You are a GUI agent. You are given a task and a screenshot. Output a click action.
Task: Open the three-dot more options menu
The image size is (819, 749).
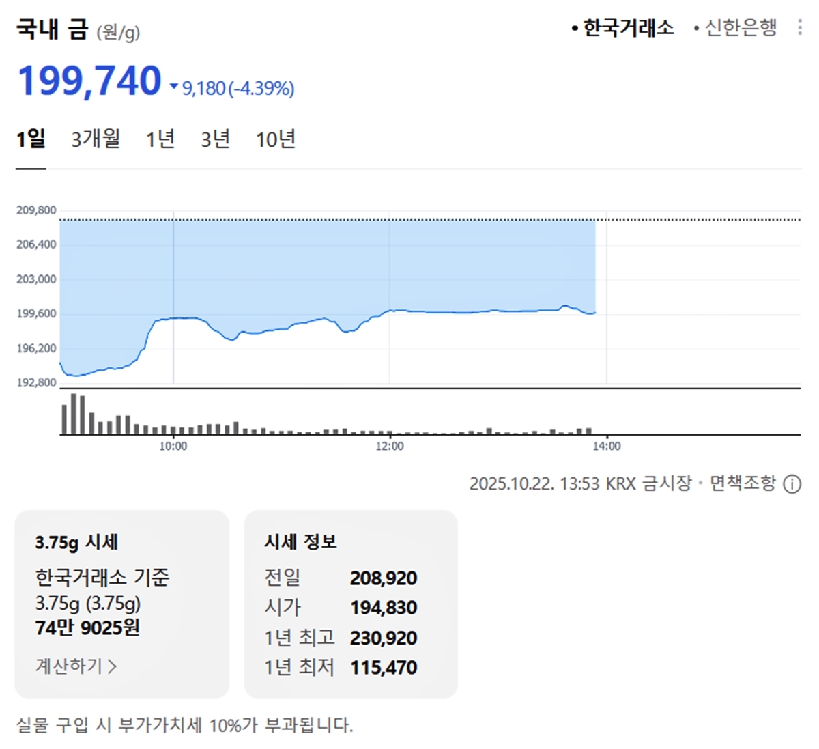pyautogui.click(x=799, y=28)
